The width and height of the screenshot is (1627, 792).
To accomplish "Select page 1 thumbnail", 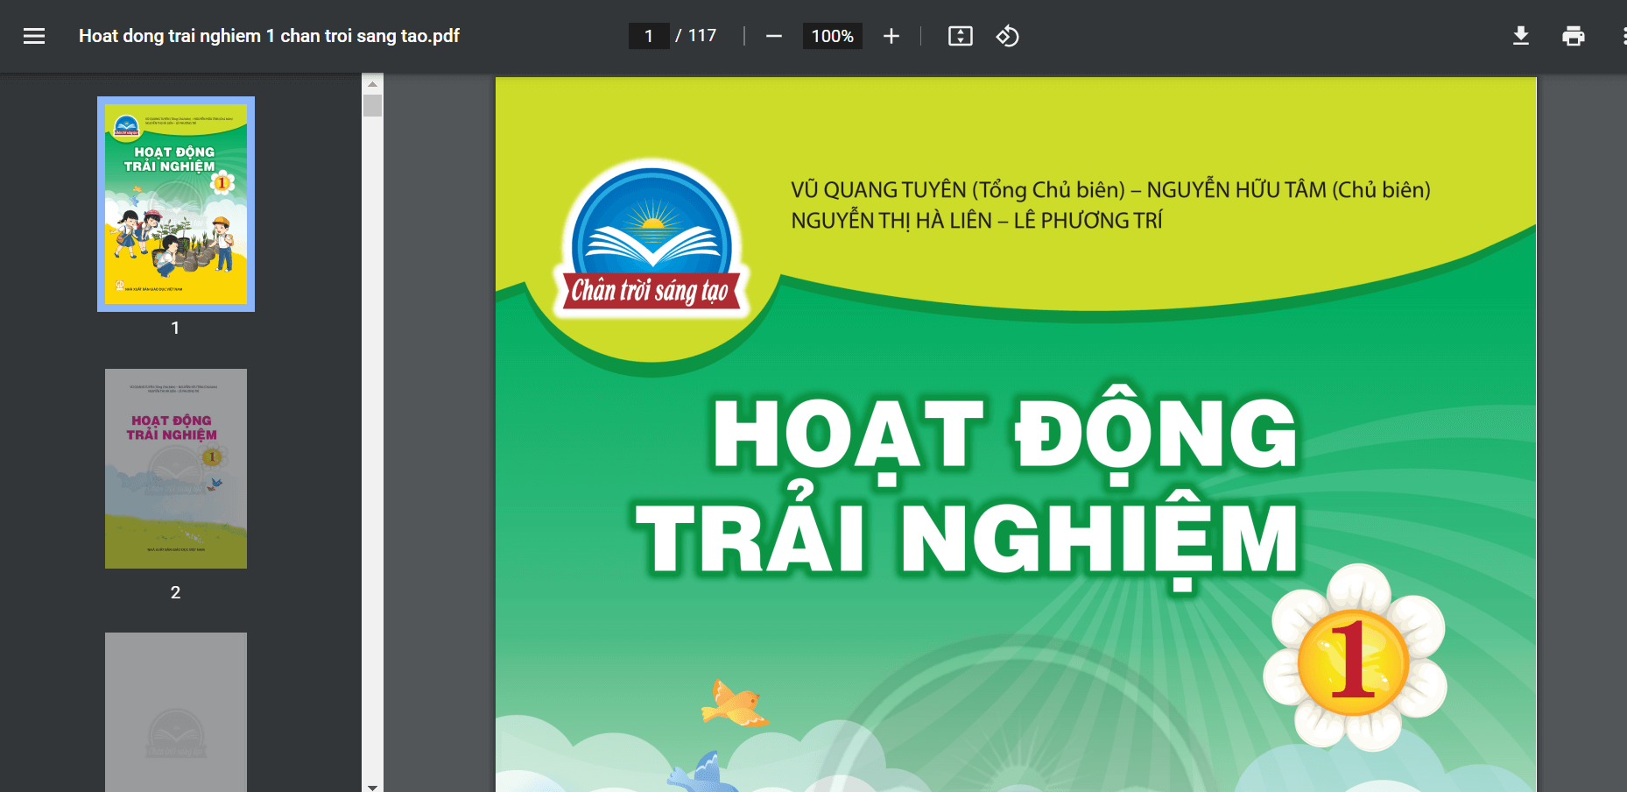I will [x=176, y=204].
